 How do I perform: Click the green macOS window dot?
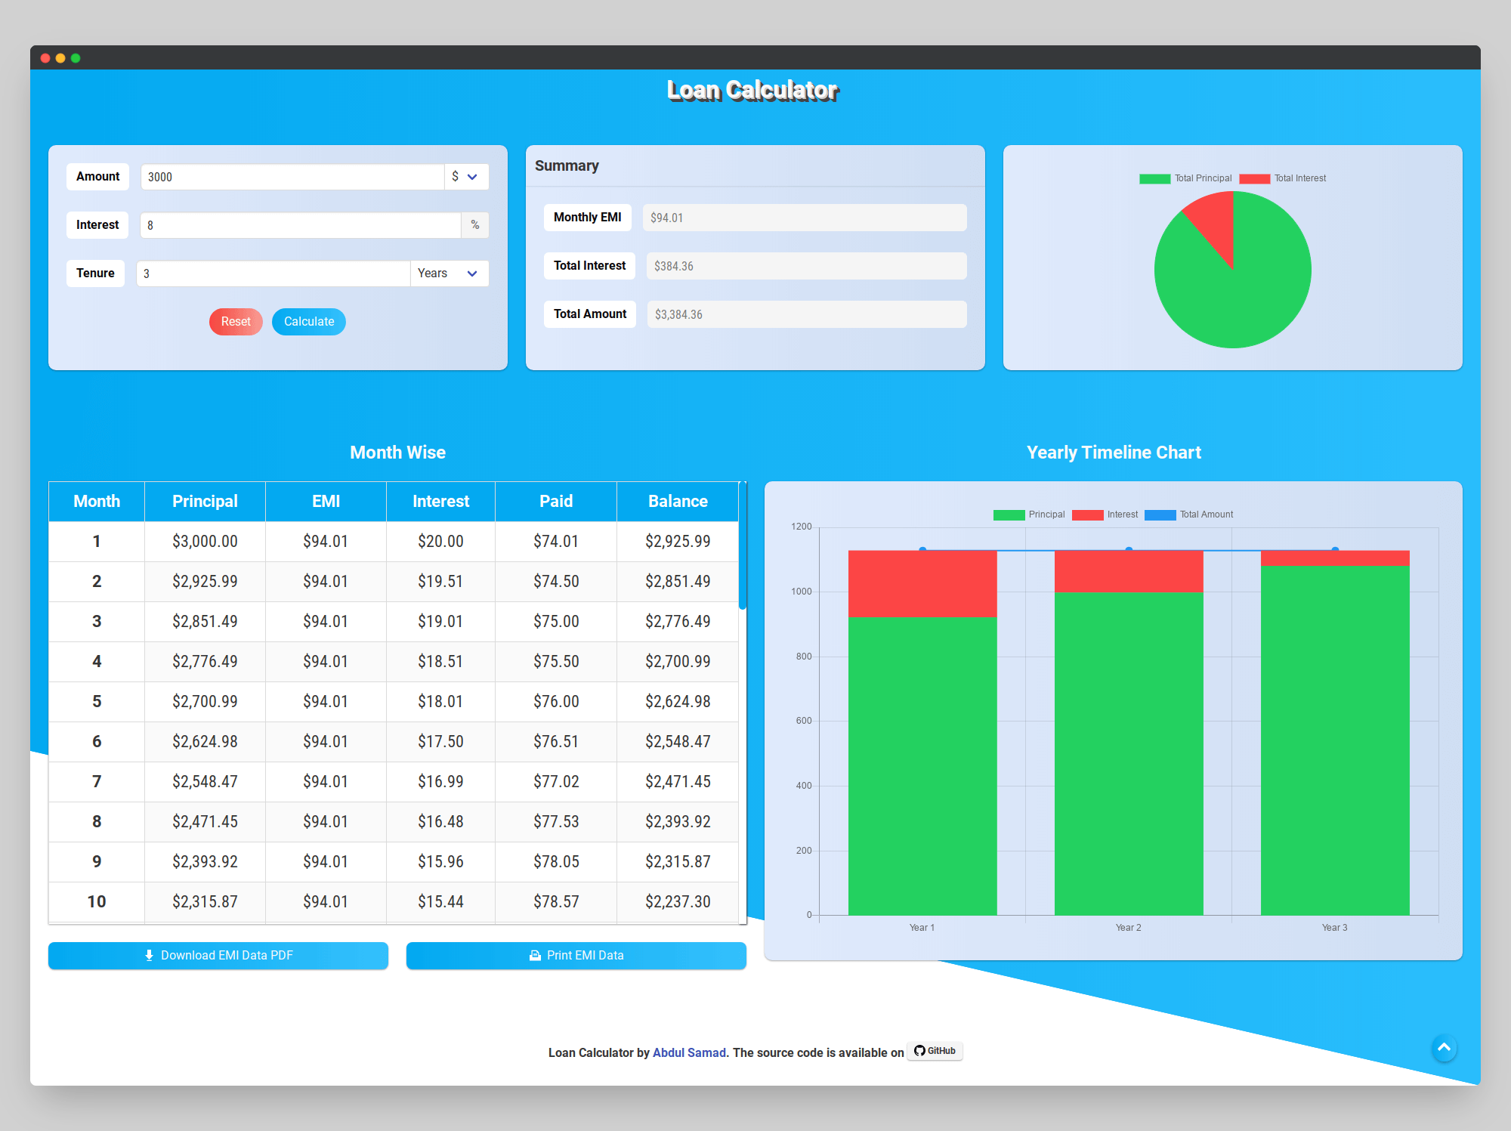(76, 58)
